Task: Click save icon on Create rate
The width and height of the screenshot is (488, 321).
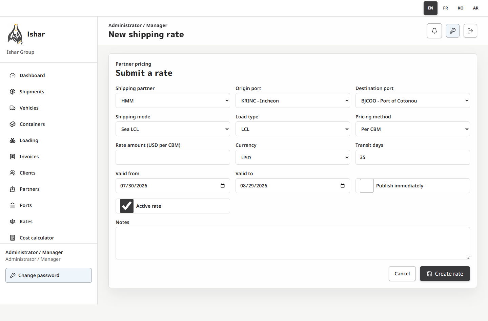Action: tap(429, 274)
